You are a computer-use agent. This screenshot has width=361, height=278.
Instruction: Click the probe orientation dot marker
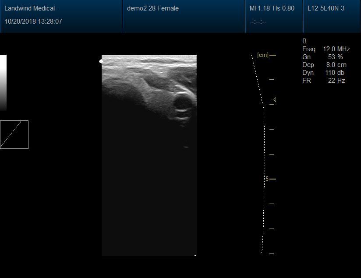click(x=101, y=61)
